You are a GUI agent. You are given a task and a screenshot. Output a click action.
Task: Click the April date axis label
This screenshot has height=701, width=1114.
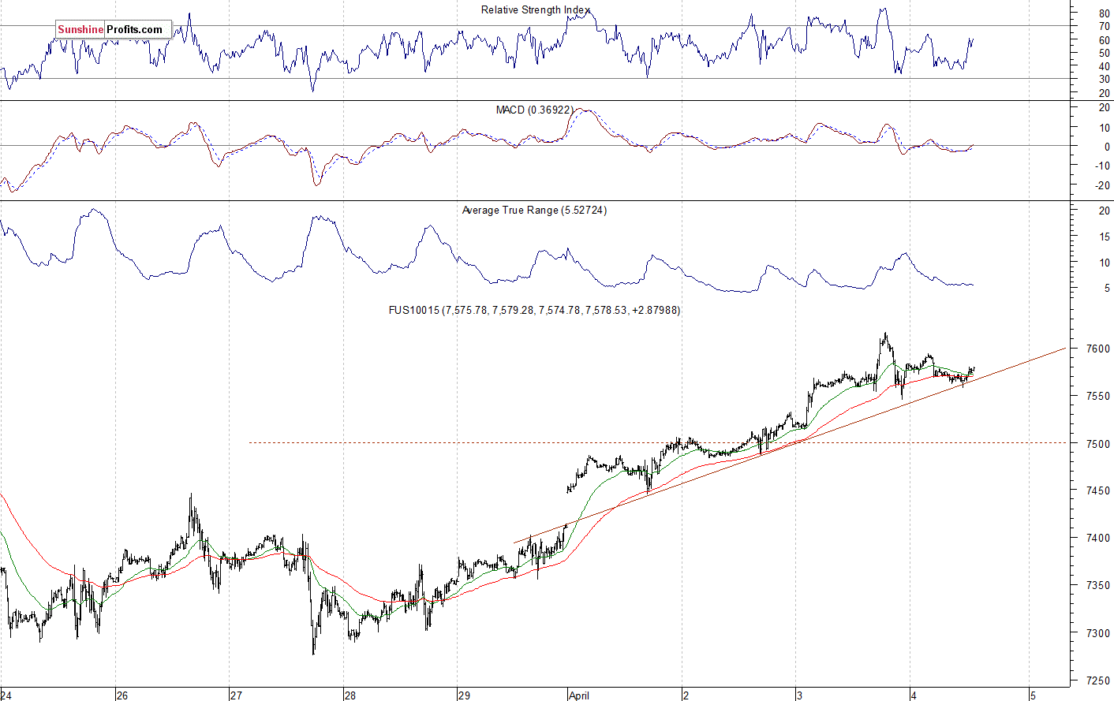click(579, 695)
